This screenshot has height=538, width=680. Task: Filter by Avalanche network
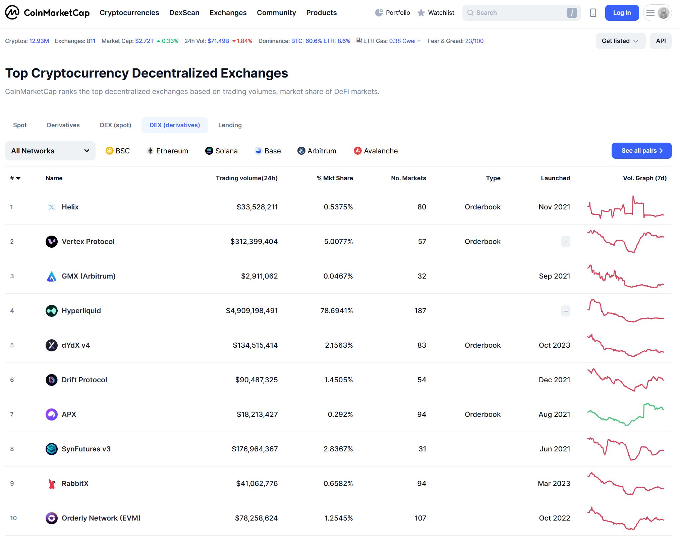376,151
